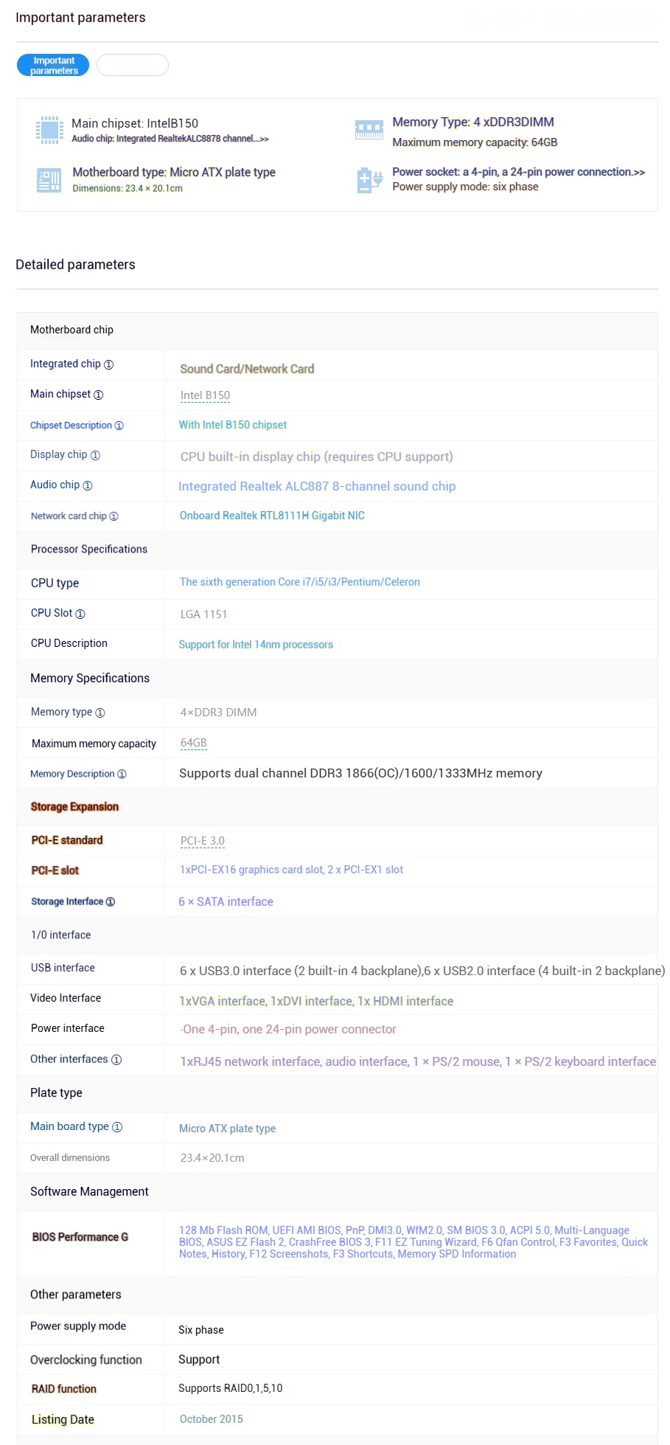This screenshot has height=1445, width=670.
Task: Click the Memory Type: 4 xDDR3DIMM summary
Action: [x=473, y=122]
